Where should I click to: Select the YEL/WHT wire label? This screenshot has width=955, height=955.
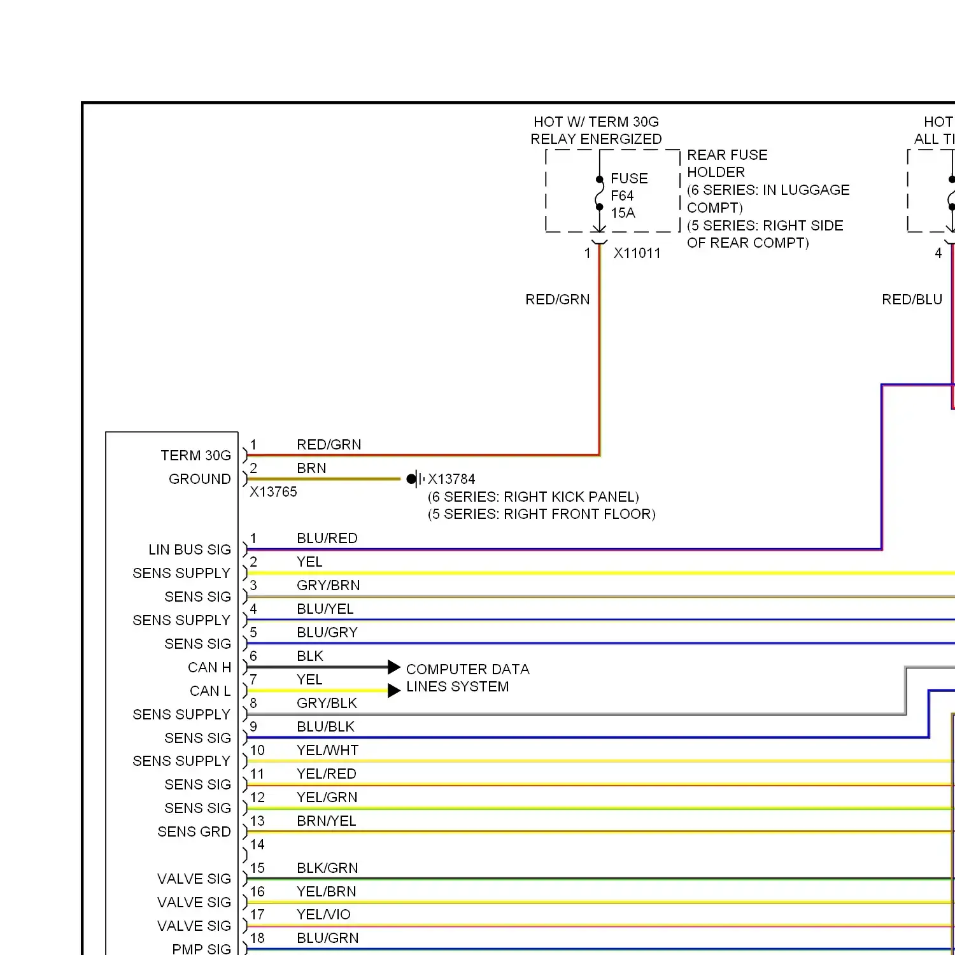(327, 750)
